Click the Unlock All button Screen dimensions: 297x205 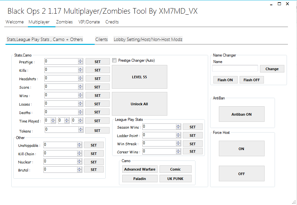pos(139,104)
